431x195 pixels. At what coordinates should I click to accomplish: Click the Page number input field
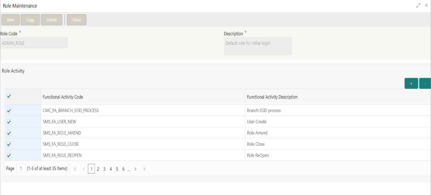point(21,169)
